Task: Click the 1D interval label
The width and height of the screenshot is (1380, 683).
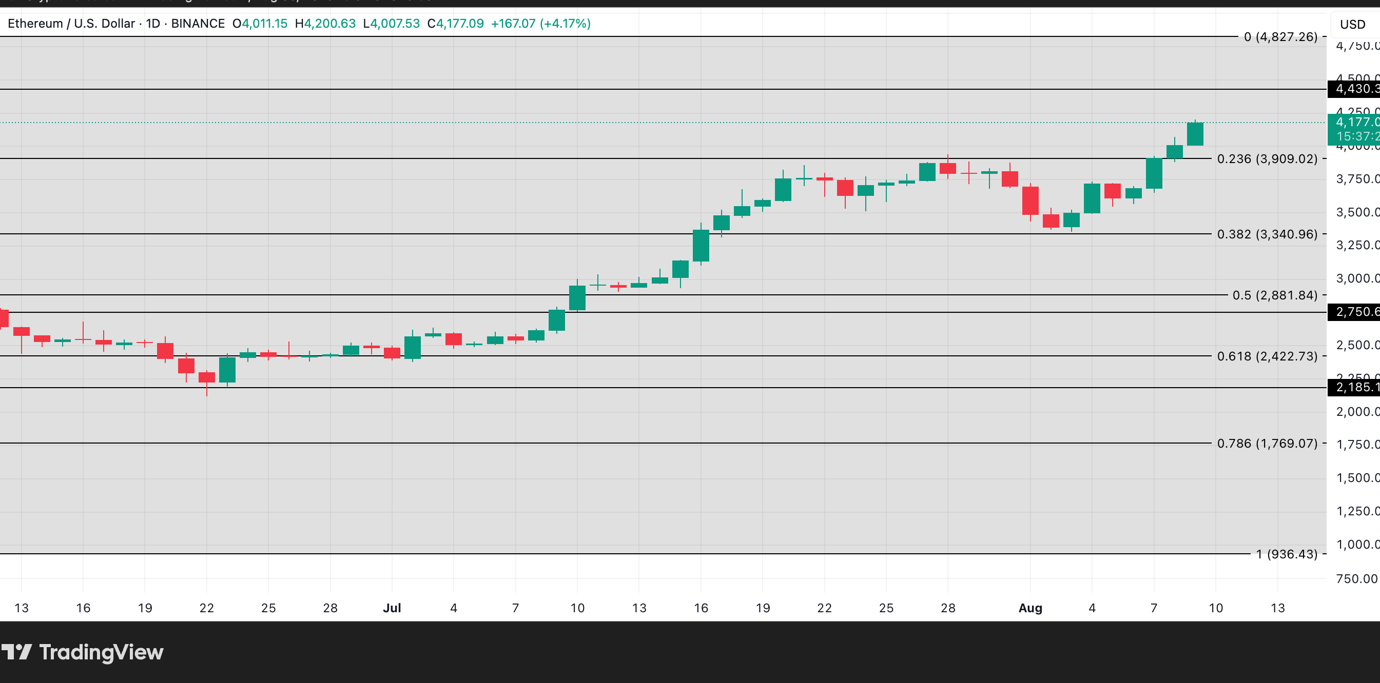Action: [x=153, y=24]
